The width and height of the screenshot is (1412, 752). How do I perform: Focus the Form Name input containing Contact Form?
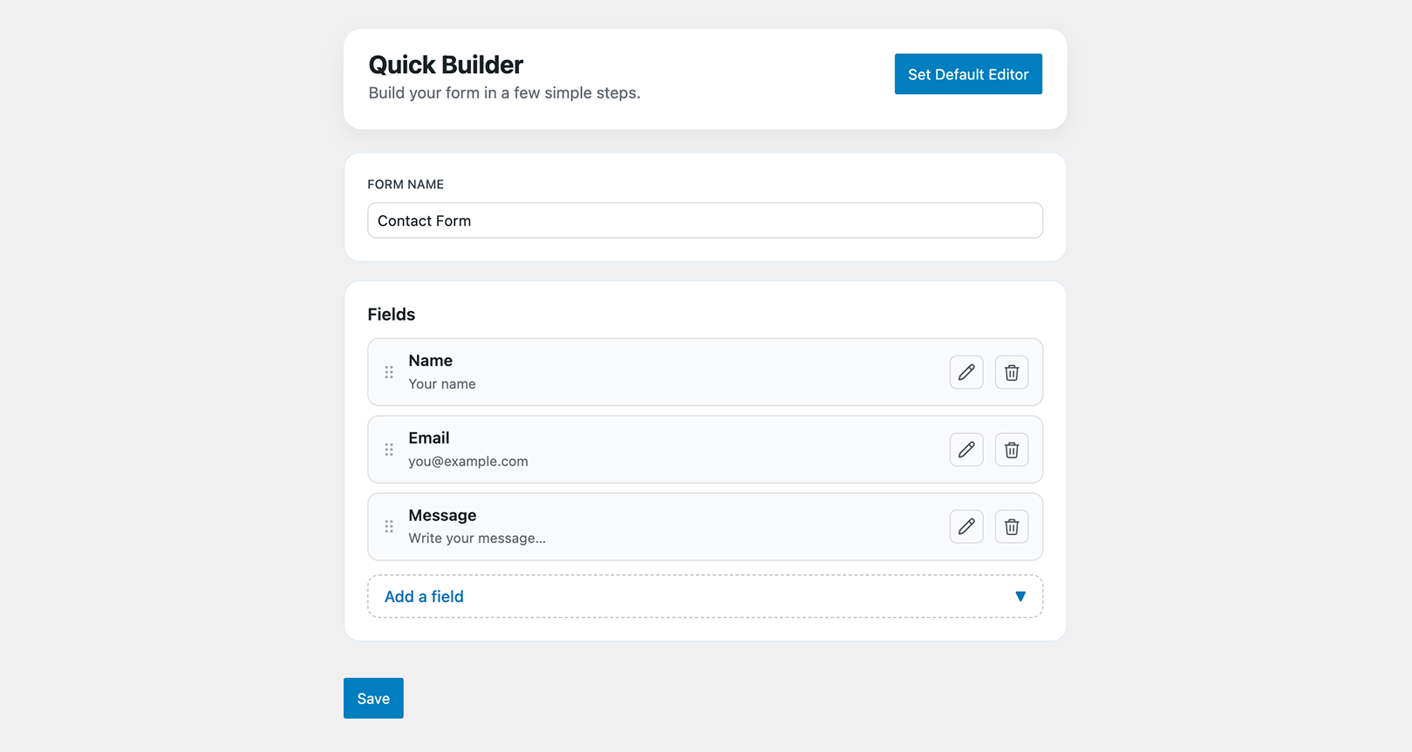pyautogui.click(x=705, y=220)
